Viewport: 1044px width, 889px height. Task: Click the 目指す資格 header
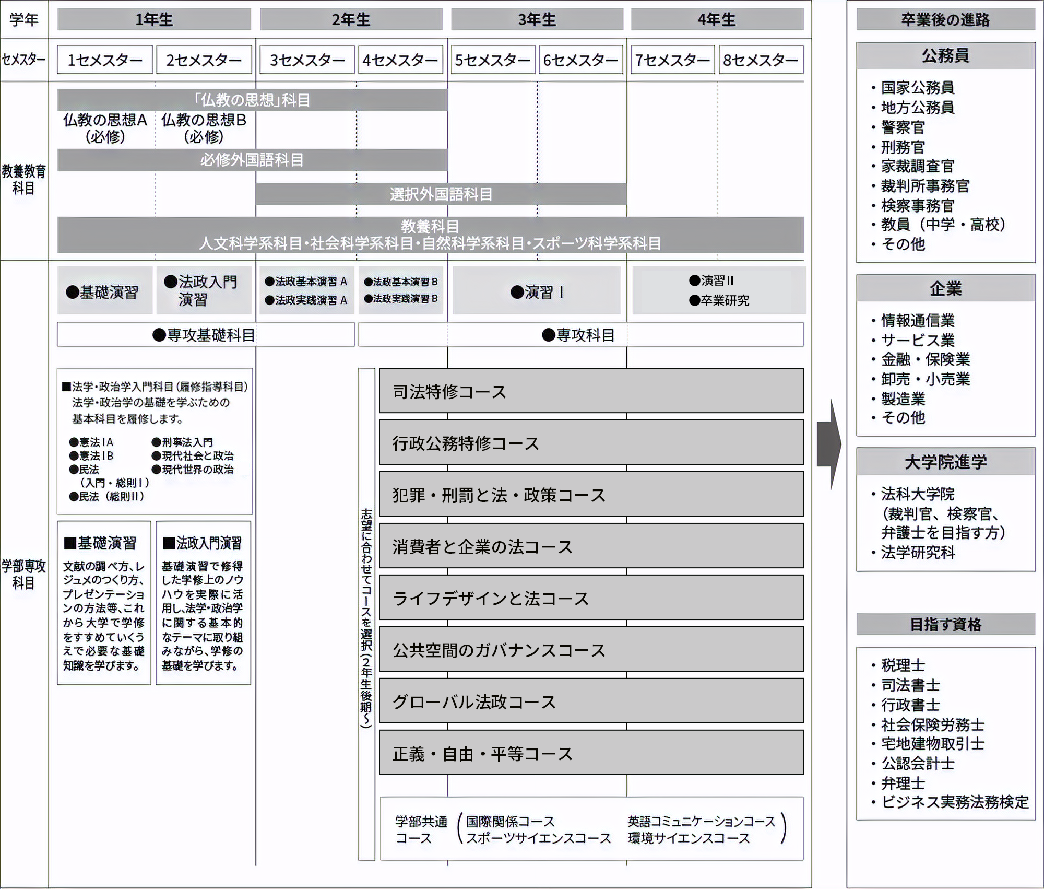pyautogui.click(x=945, y=624)
